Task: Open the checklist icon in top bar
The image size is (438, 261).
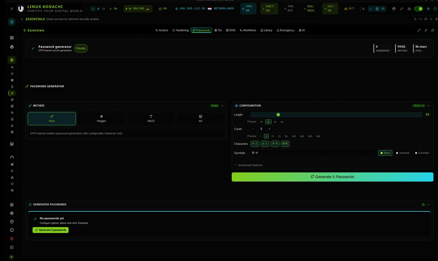Action: coord(383,9)
